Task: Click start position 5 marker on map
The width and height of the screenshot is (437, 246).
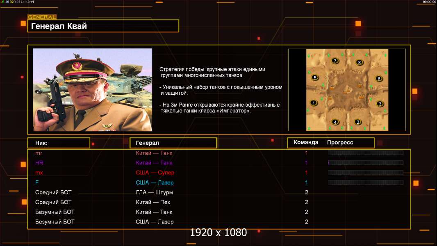Action: point(315,77)
